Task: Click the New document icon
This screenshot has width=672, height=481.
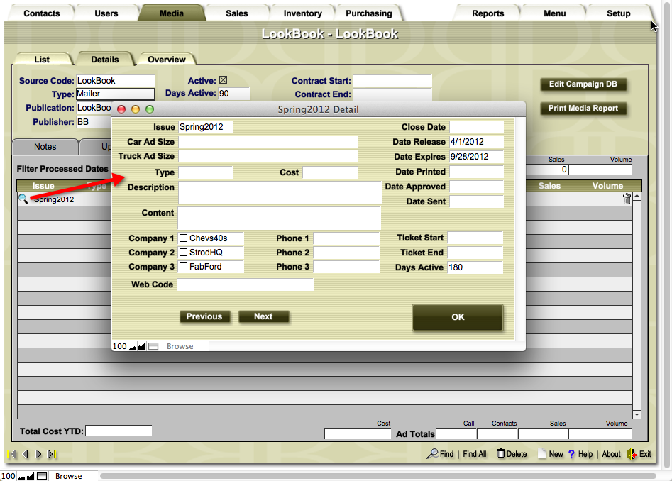Action: [541, 454]
